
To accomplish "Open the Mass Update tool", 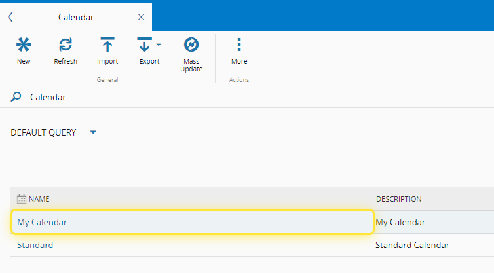I will pyautogui.click(x=191, y=45).
